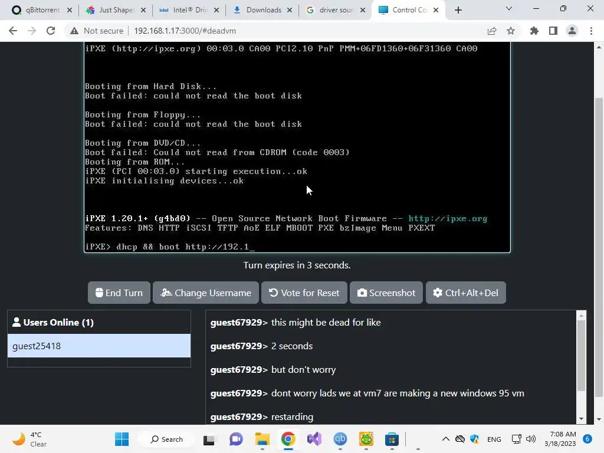The width and height of the screenshot is (604, 453).
Task: Click the network tray icon
Action: tap(516, 439)
